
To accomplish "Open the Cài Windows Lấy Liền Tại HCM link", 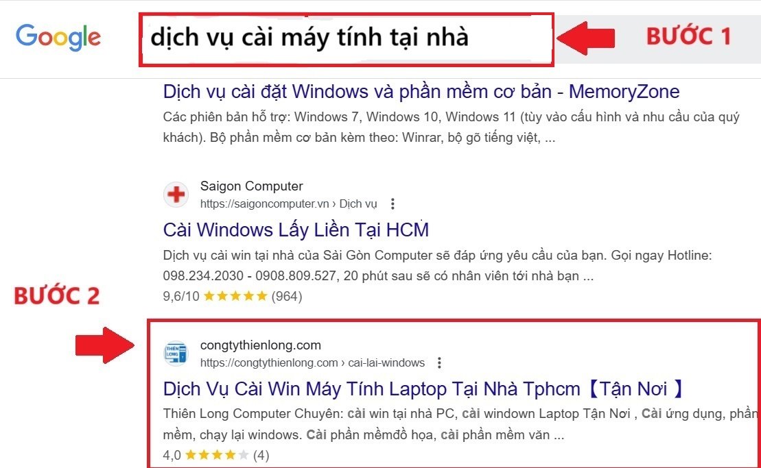I will click(x=296, y=230).
